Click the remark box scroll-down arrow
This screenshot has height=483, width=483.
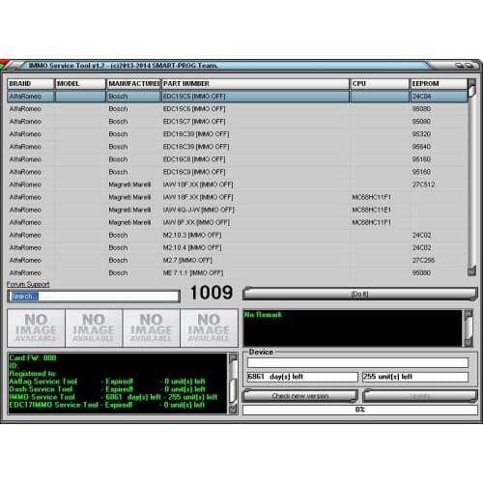(x=469, y=342)
